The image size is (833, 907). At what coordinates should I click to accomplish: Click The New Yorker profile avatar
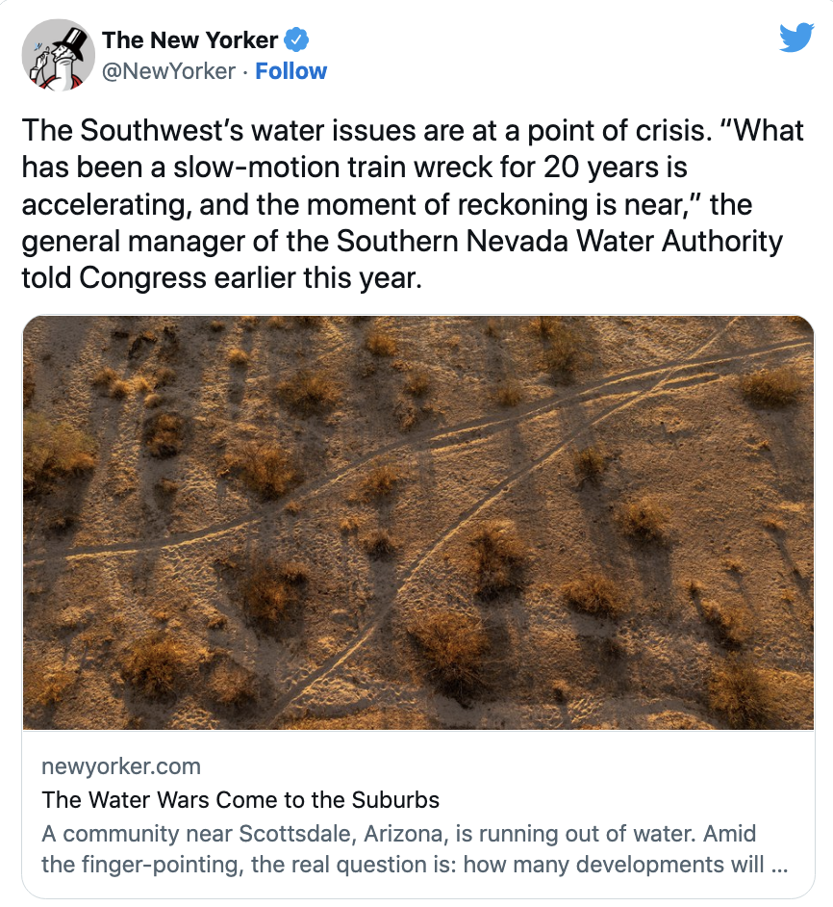coord(58,54)
